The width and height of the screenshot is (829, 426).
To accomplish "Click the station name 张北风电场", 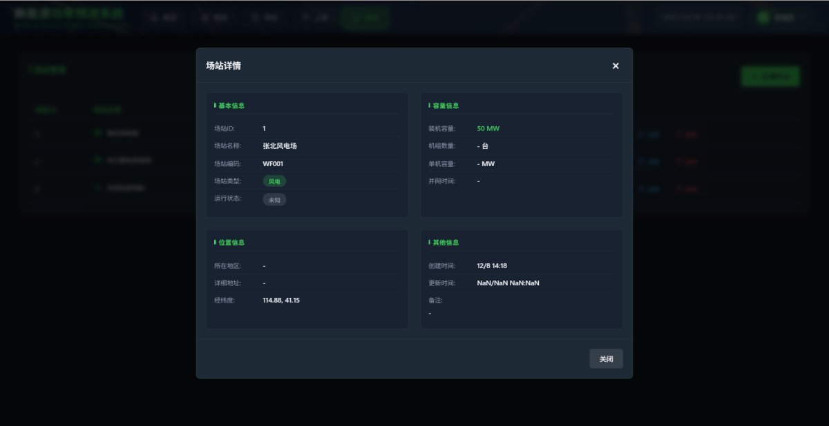I will [280, 146].
